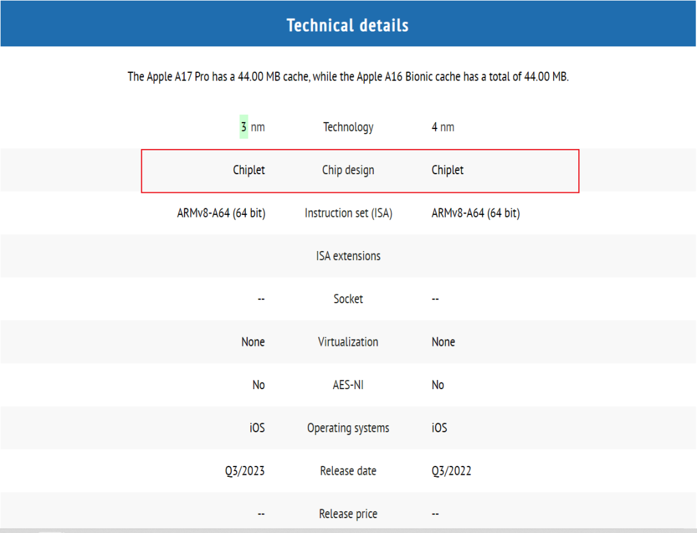Click the ISA extensions label
This screenshot has width=697, height=533.
(x=348, y=256)
